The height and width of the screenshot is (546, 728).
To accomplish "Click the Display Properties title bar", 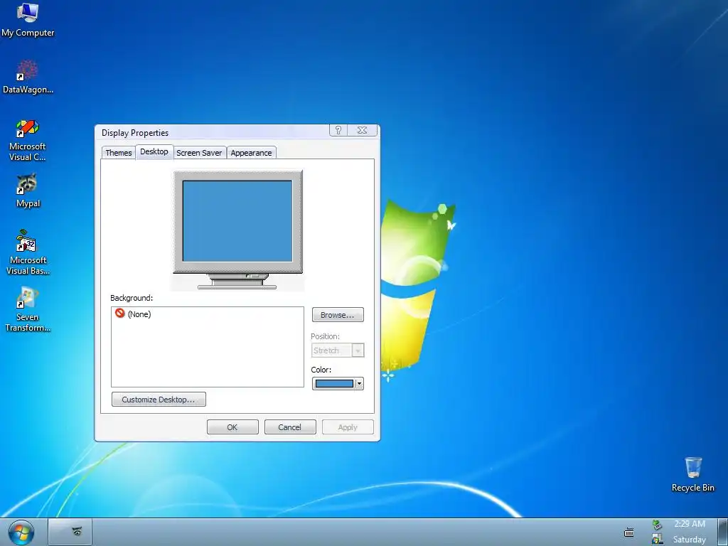I will point(213,132).
